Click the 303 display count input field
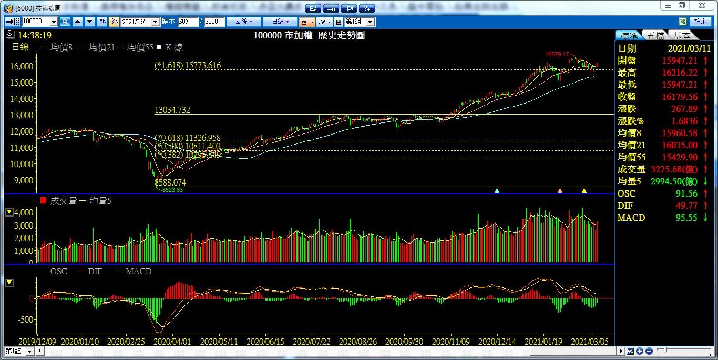Screen dimensions: 718x360 (x=188, y=22)
